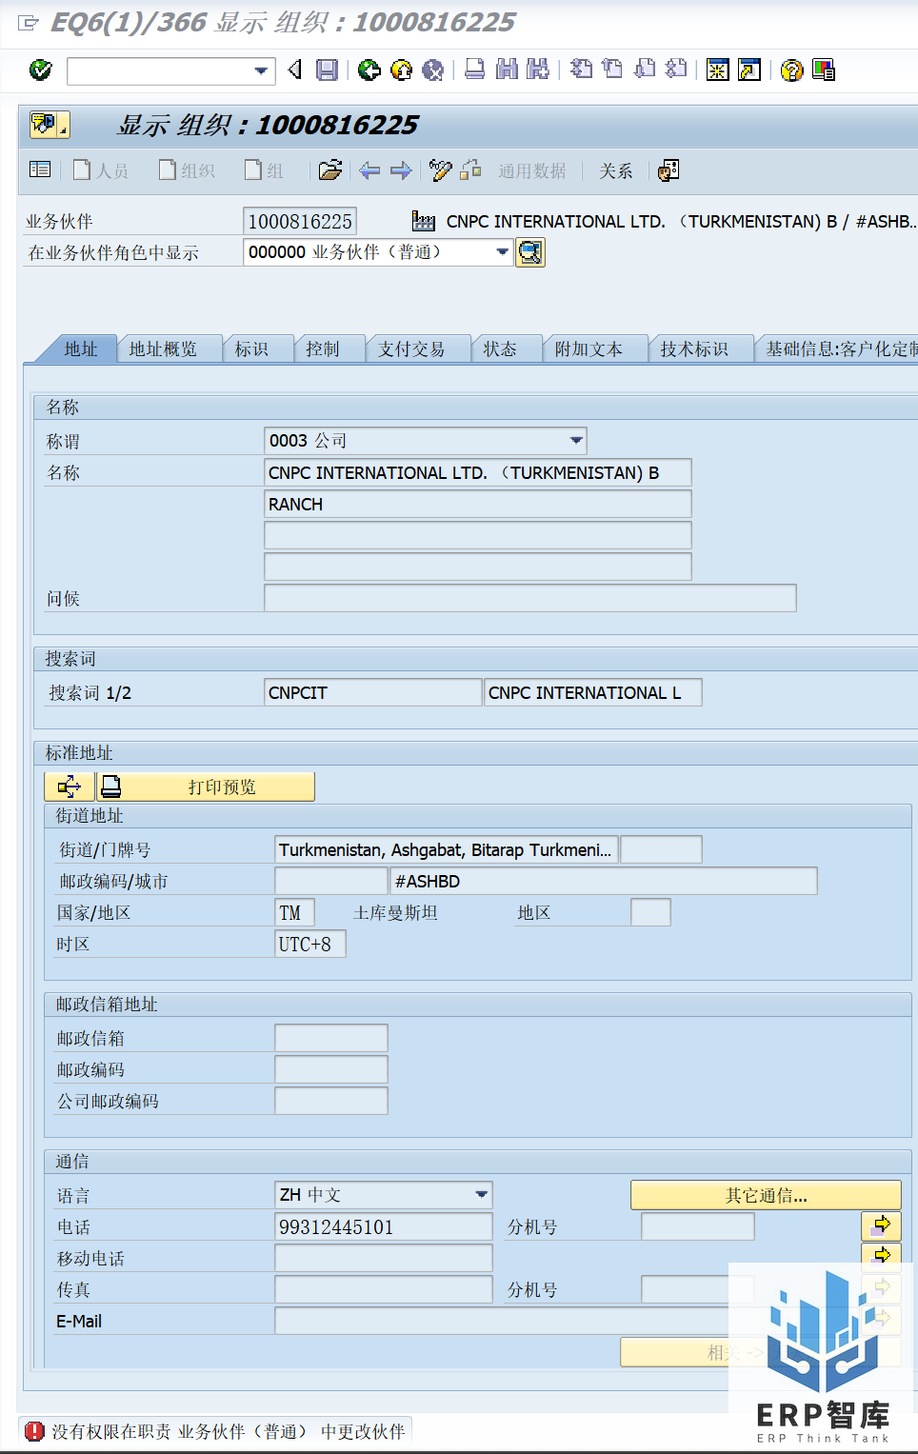Click the blue previous partner left arrow
Viewport: 918px width, 1454px height.
(369, 170)
